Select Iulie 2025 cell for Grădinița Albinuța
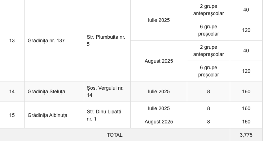 (159, 108)
